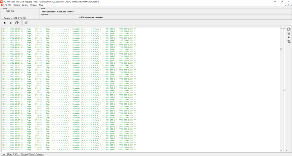292x156 pixels.
Task: Switch to the HEX tab
Action: coord(17,154)
